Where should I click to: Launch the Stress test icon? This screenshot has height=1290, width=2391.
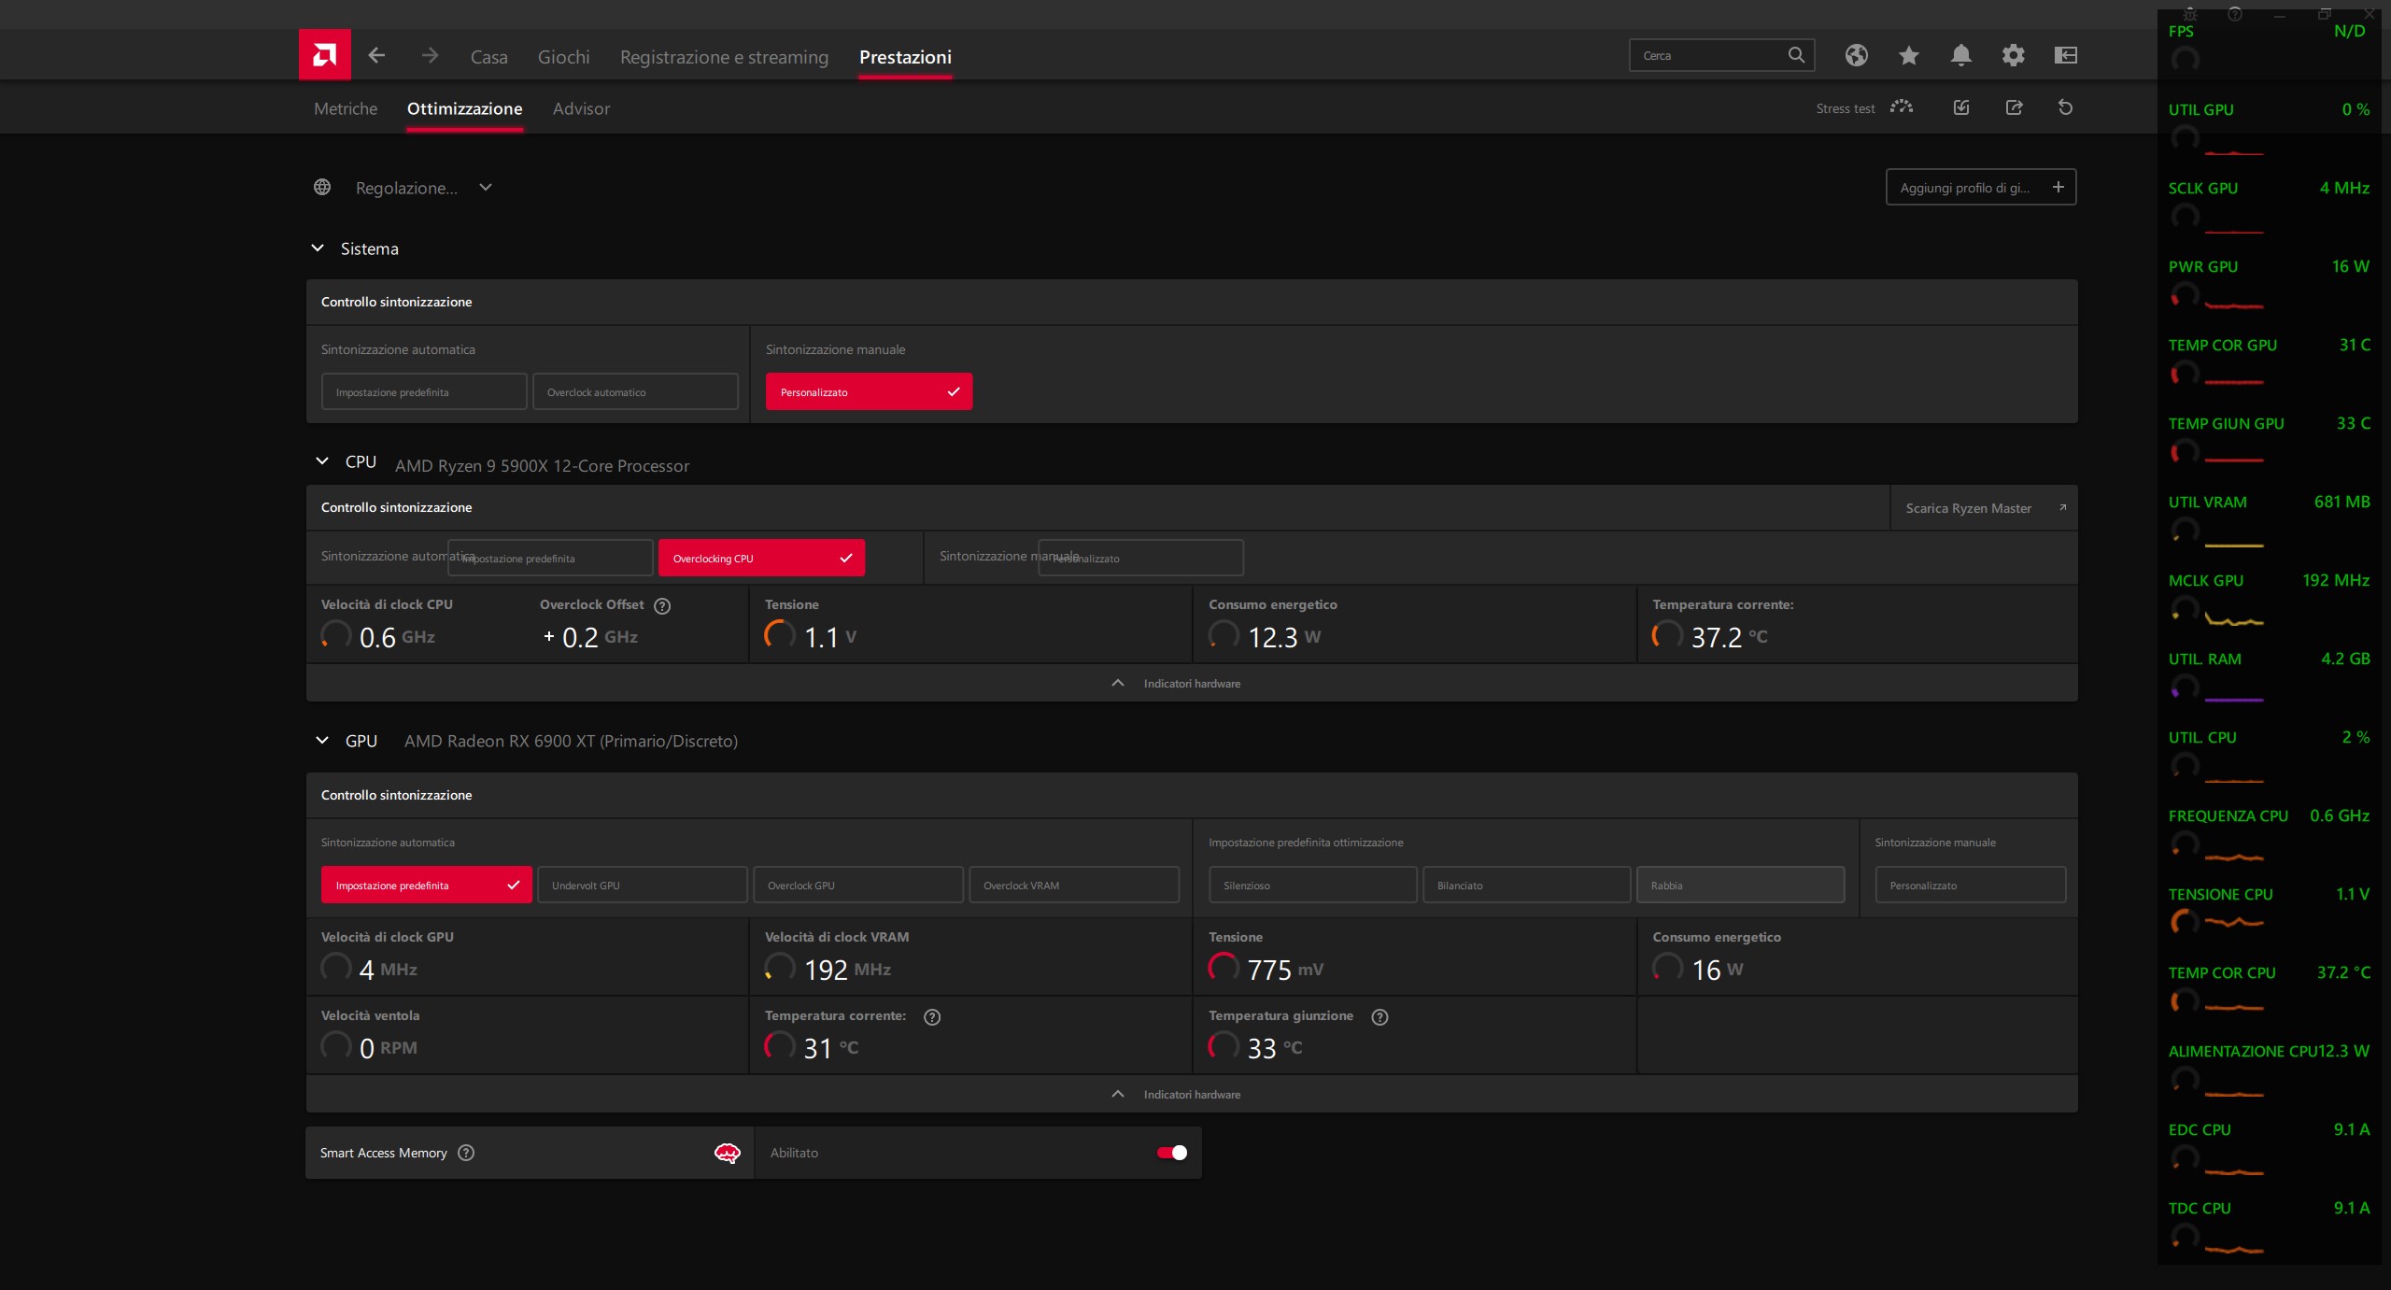[x=1902, y=107]
